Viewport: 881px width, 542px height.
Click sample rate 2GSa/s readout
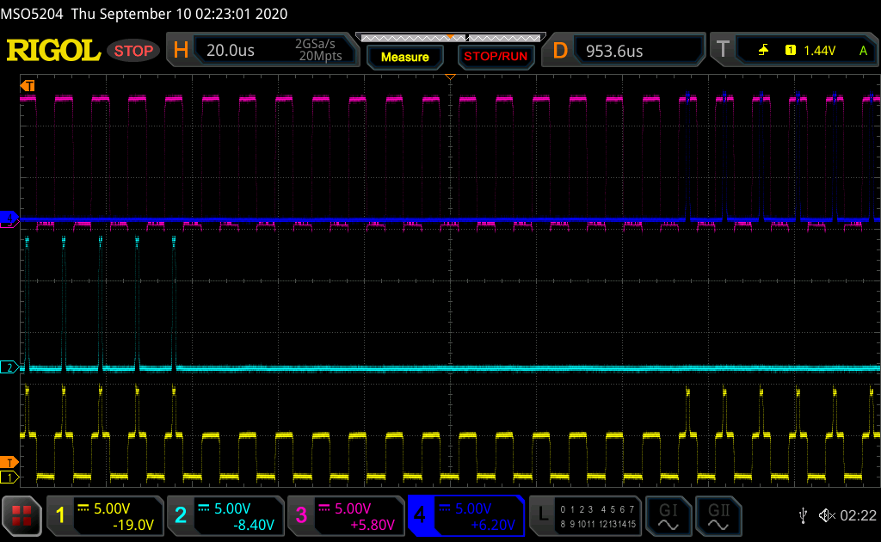(315, 44)
